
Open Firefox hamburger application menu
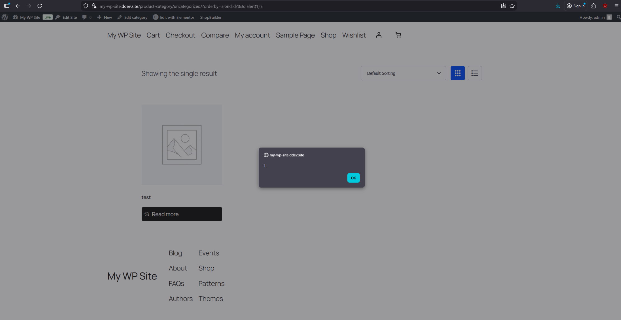pos(616,6)
